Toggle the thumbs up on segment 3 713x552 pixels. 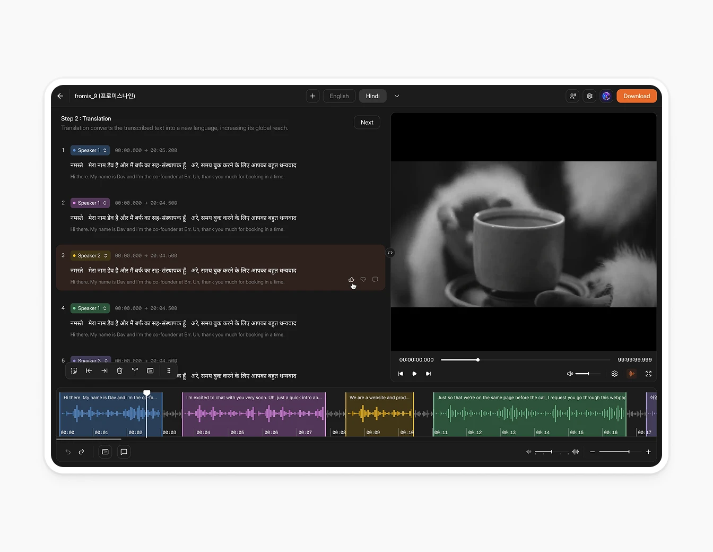coord(351,279)
